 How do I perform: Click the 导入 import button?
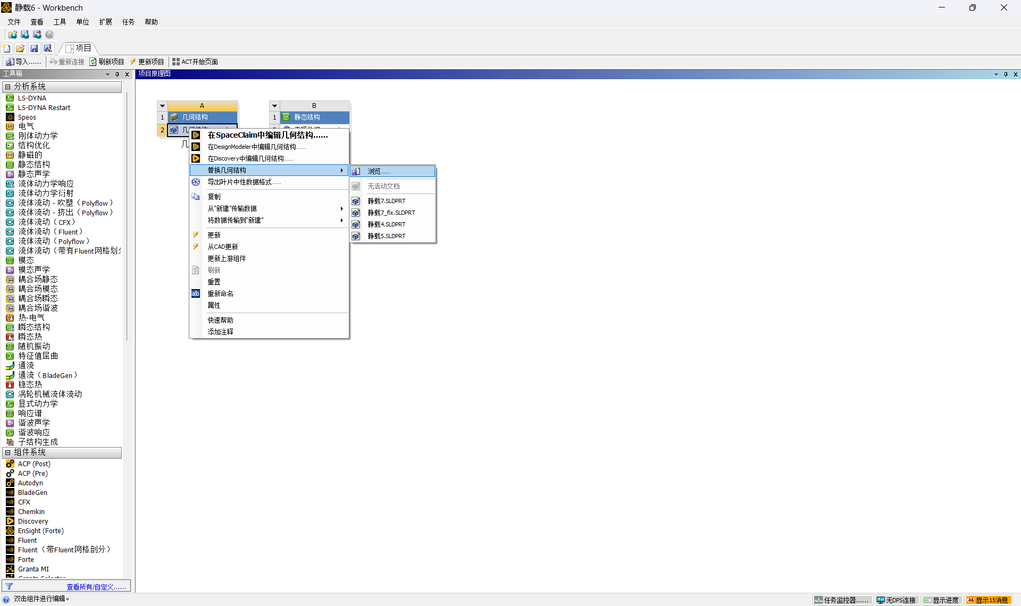(23, 62)
